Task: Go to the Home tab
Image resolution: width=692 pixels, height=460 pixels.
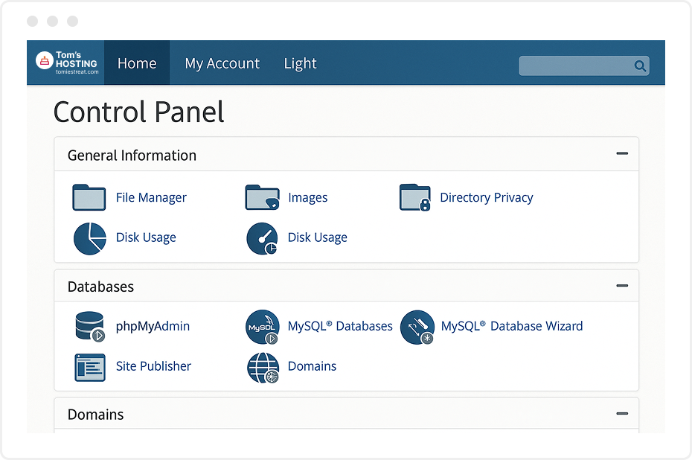Action: point(137,63)
